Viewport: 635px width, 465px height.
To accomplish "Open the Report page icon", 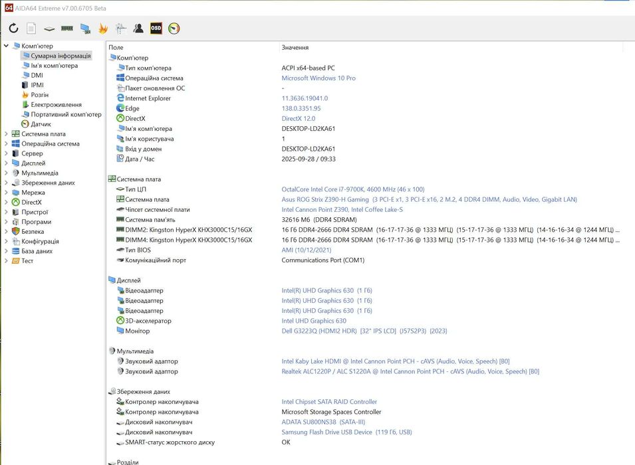I will click(31, 29).
